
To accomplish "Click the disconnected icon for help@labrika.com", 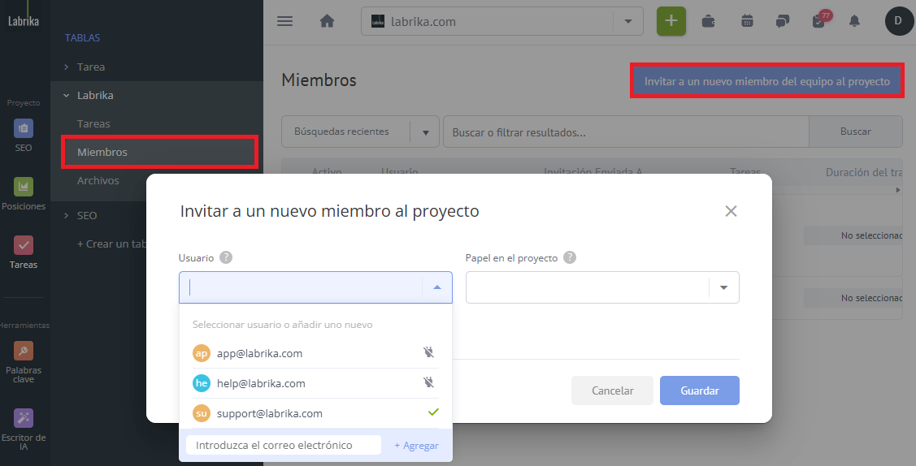I will click(429, 382).
